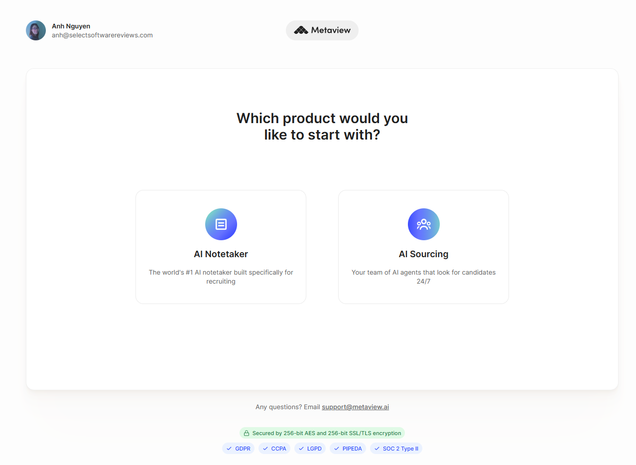Viewport: 636px width, 465px height.
Task: Choose the AI Notetaker card title
Action: tap(221, 254)
